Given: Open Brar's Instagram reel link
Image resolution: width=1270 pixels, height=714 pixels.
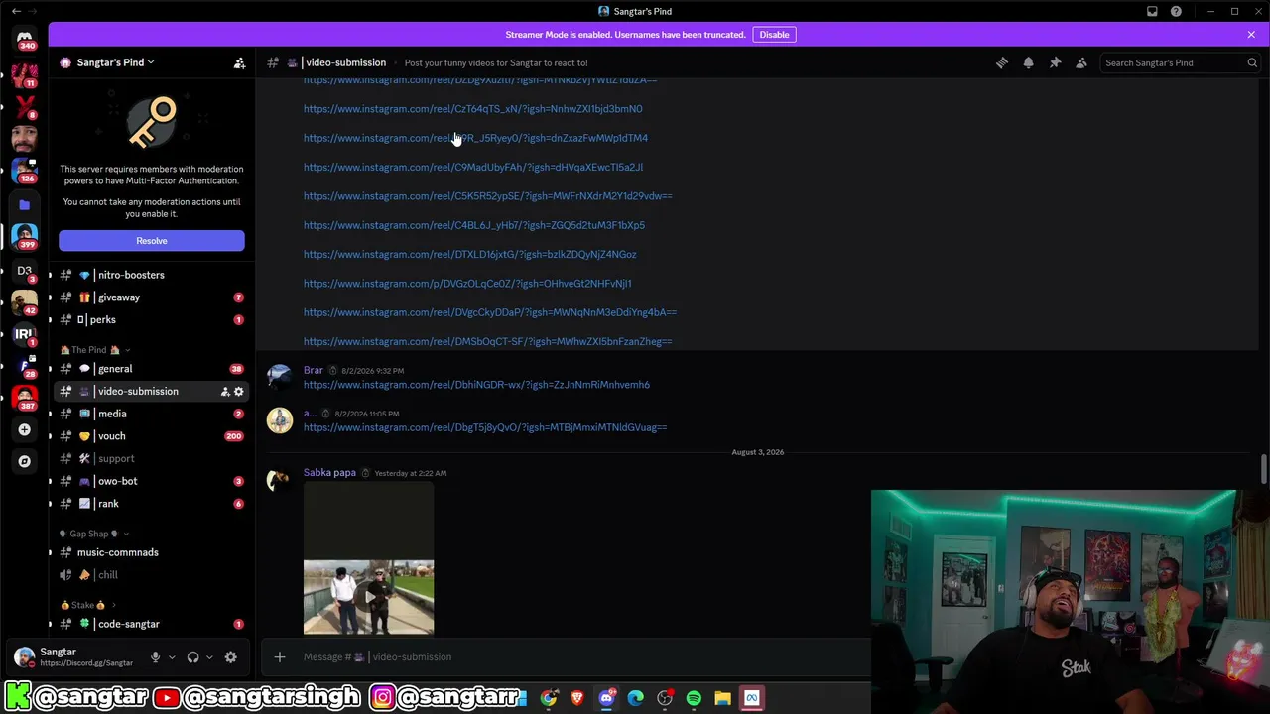Looking at the screenshot, I should [476, 385].
